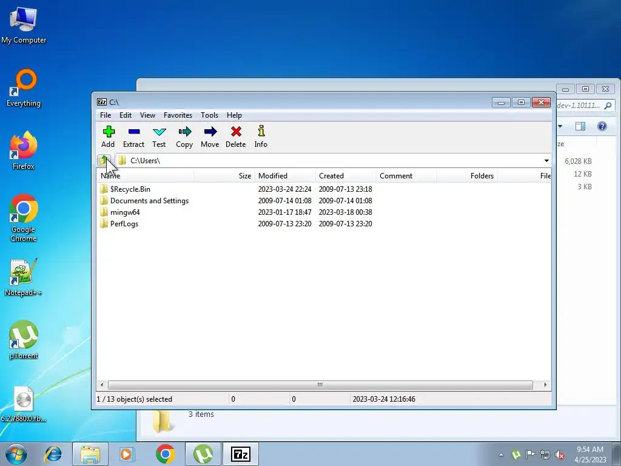
Task: Toggle preview pane in Explorer window
Action: tap(580, 126)
